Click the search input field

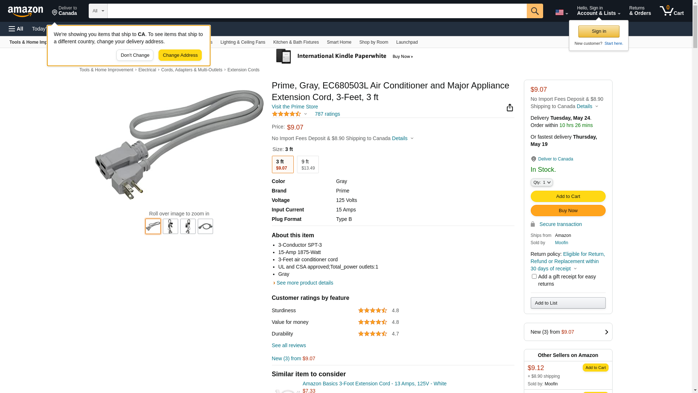tap(317, 11)
